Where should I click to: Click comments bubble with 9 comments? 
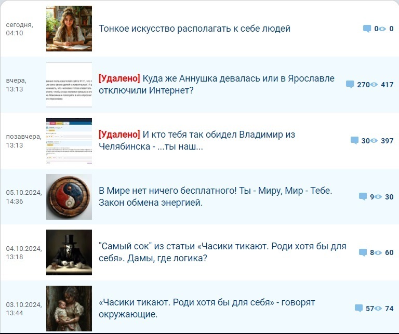coord(363,197)
